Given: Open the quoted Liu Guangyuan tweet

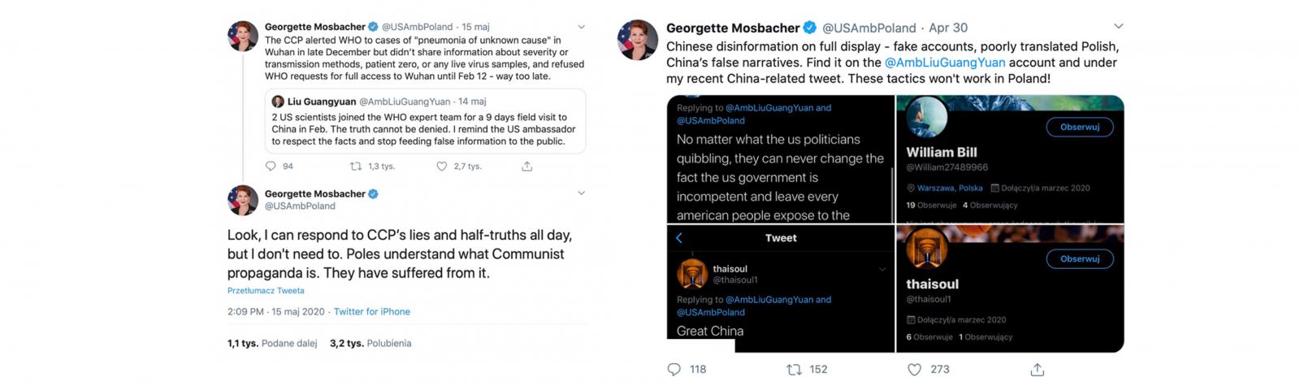Looking at the screenshot, I should pyautogui.click(x=424, y=122).
